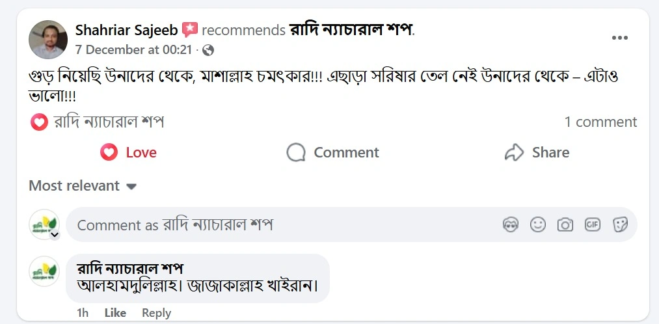Viewport: 659px width, 324px height.
Task: Like the page's reply comment
Action: [x=115, y=313]
